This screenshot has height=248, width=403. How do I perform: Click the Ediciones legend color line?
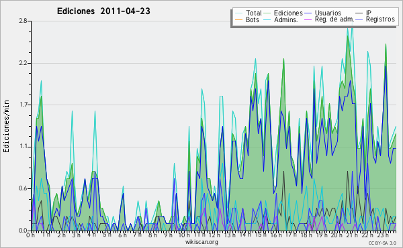point(267,13)
